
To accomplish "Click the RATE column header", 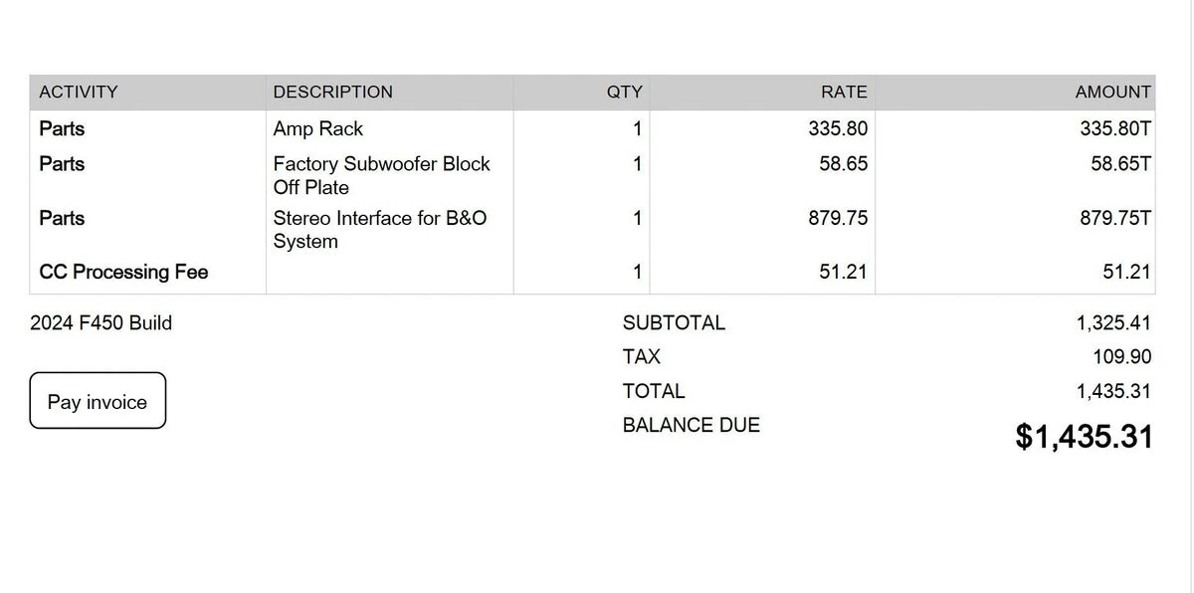I will [843, 93].
